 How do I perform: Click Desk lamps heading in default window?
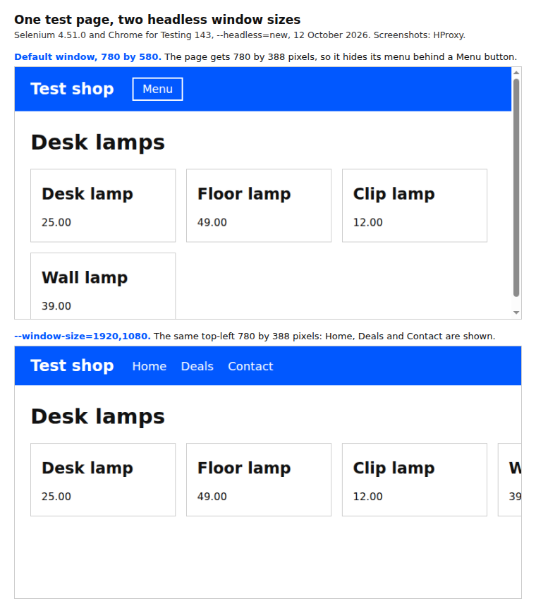[x=98, y=142]
